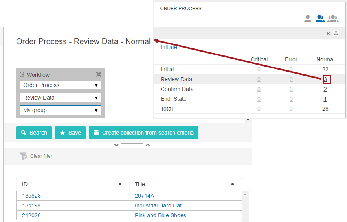
Task: Select the Review Data row label
Action: pyautogui.click(x=176, y=80)
